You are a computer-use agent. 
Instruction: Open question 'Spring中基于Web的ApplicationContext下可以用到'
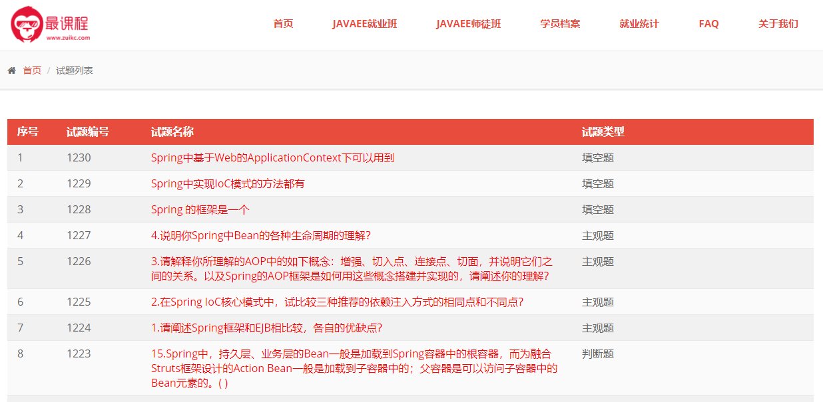pyautogui.click(x=273, y=157)
